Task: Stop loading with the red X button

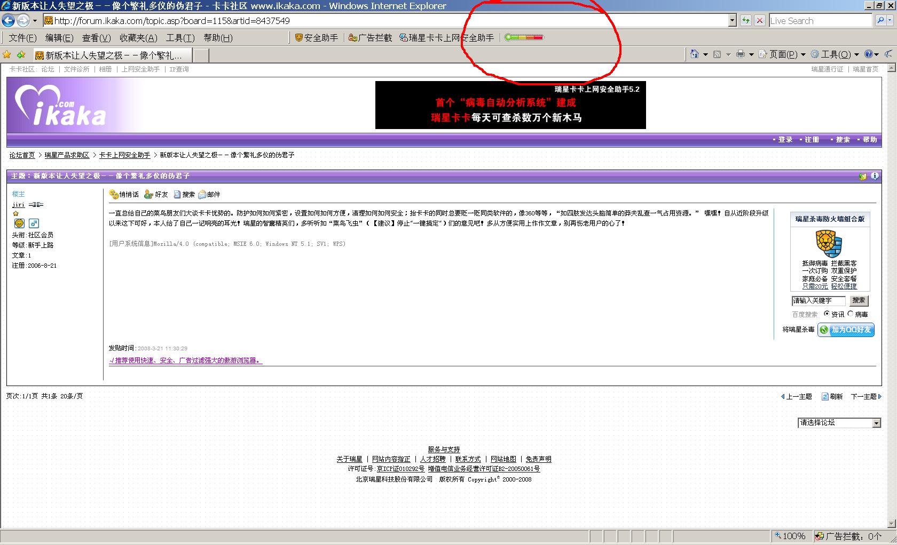Action: pyautogui.click(x=760, y=20)
